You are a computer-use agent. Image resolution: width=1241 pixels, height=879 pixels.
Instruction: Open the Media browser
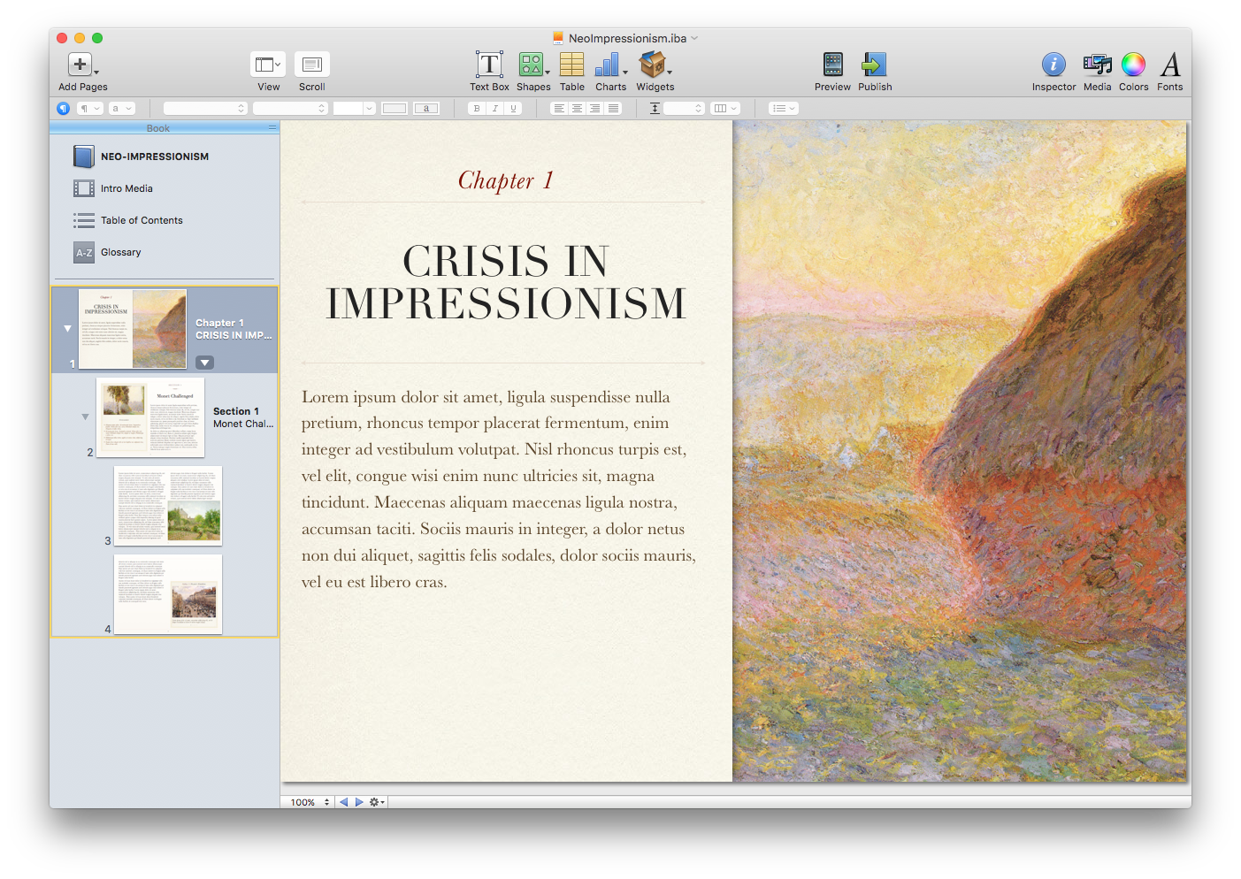point(1097,65)
